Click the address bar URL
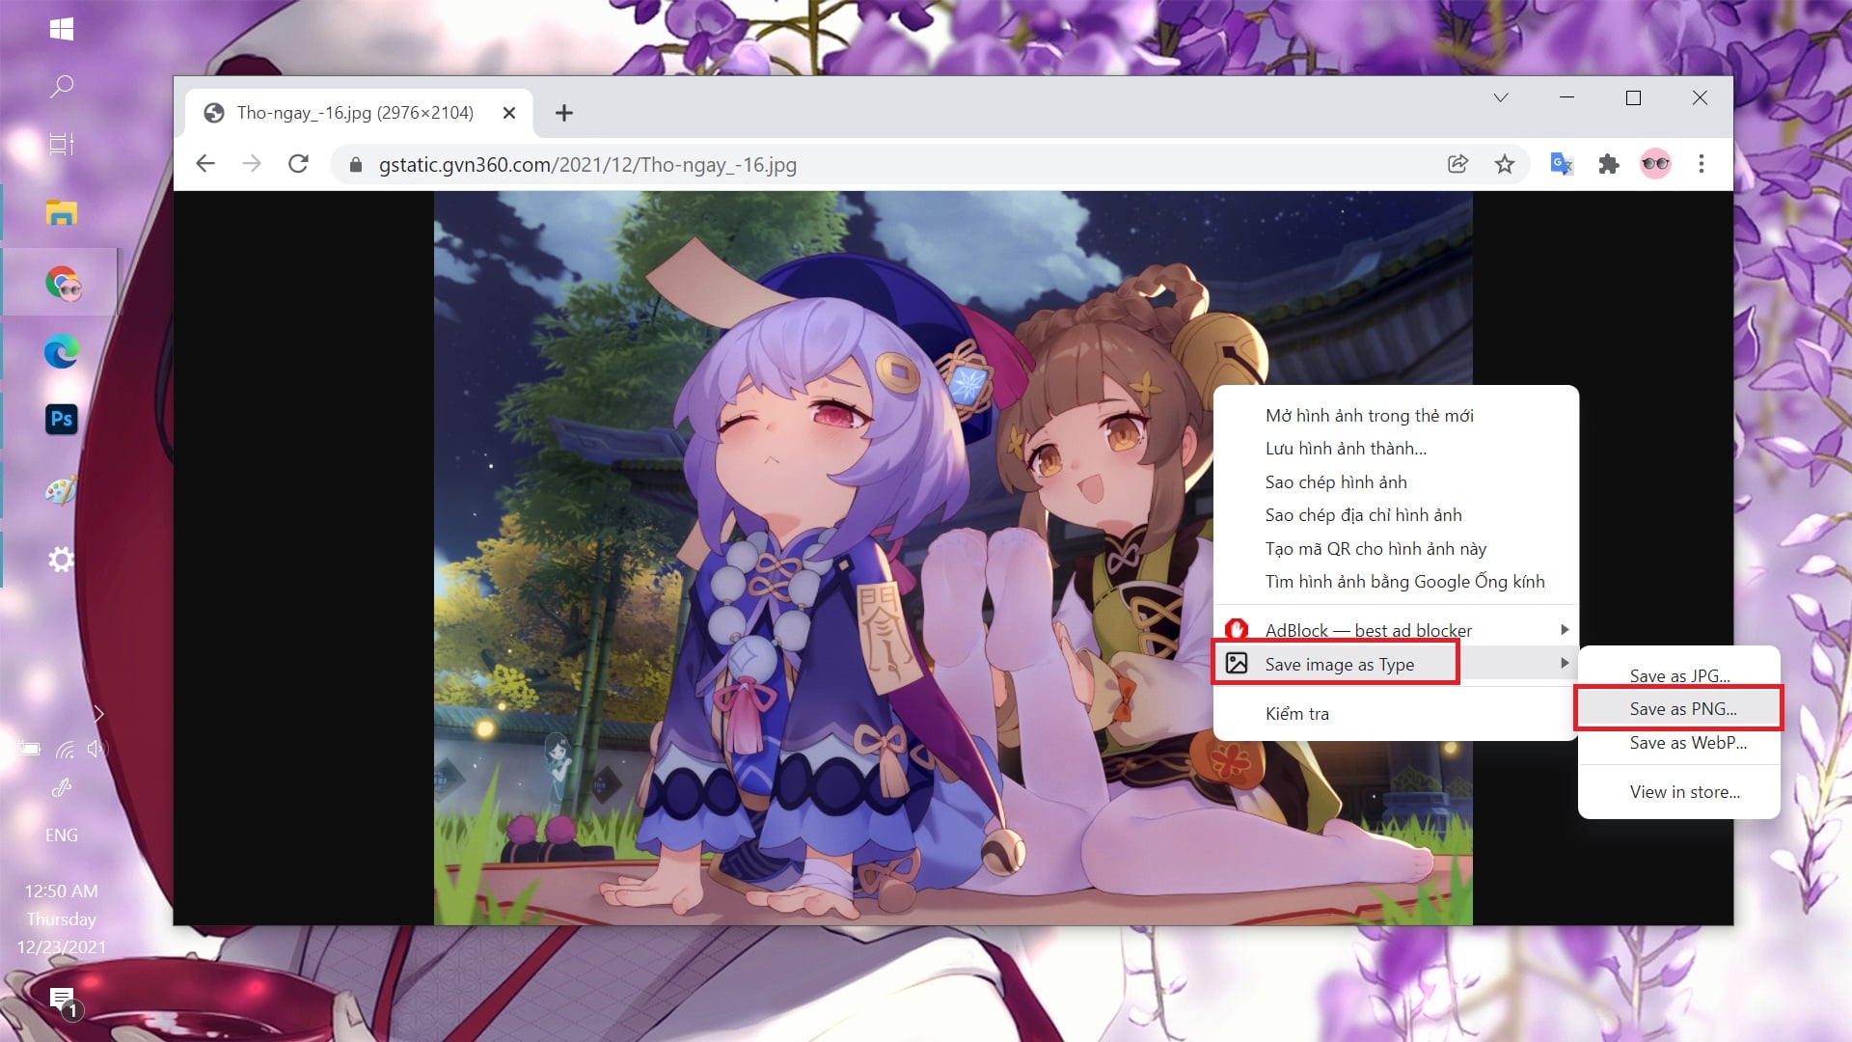 (x=587, y=165)
